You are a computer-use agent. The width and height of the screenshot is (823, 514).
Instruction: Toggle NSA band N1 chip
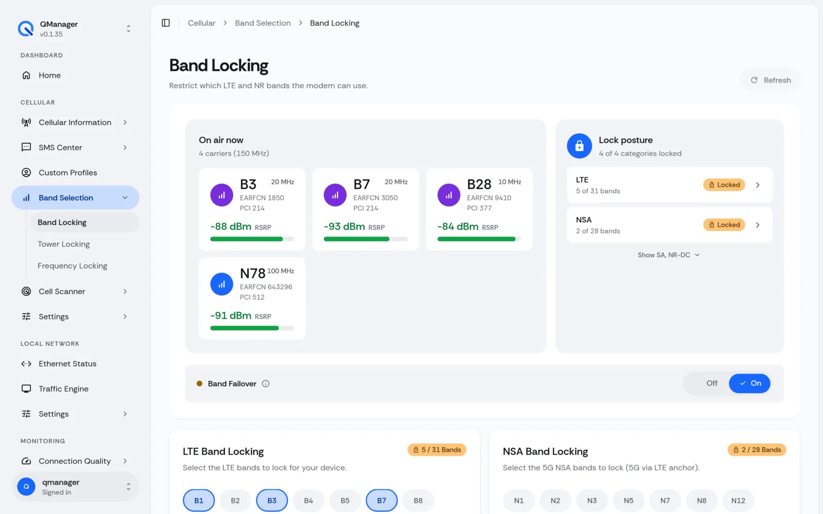[518, 501]
